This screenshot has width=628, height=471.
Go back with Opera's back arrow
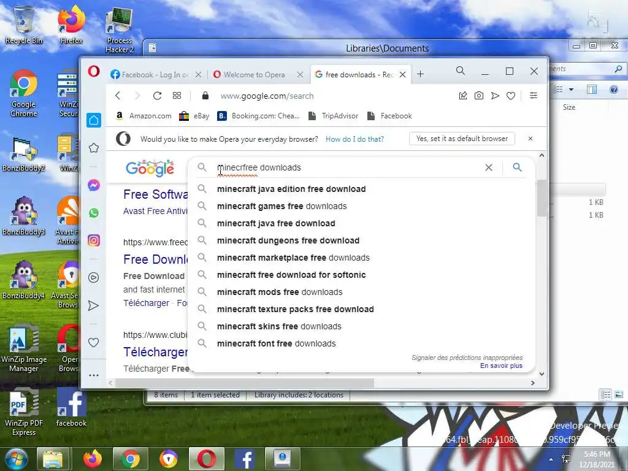[x=118, y=96]
